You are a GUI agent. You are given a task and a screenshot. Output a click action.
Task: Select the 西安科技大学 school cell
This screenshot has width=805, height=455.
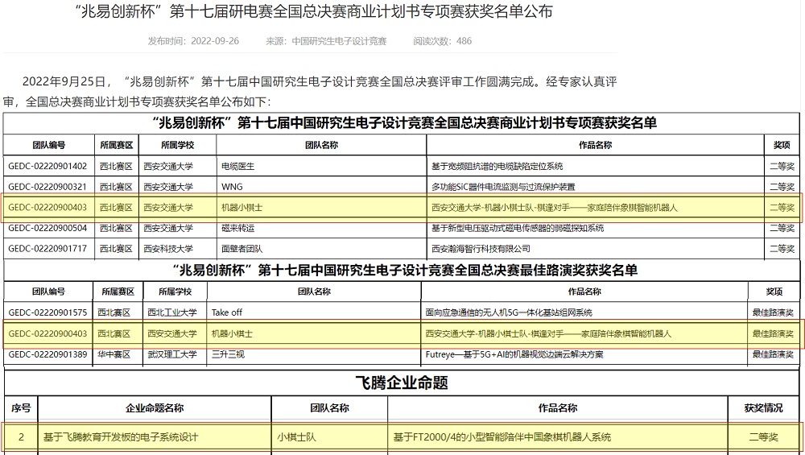(168, 249)
